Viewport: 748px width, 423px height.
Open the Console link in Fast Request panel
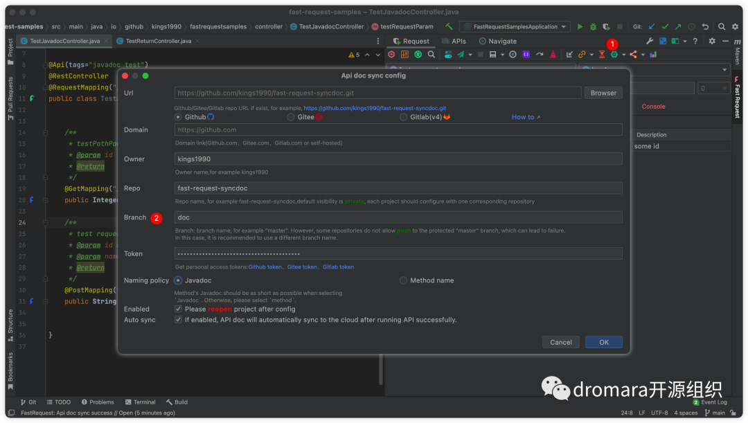tap(653, 107)
